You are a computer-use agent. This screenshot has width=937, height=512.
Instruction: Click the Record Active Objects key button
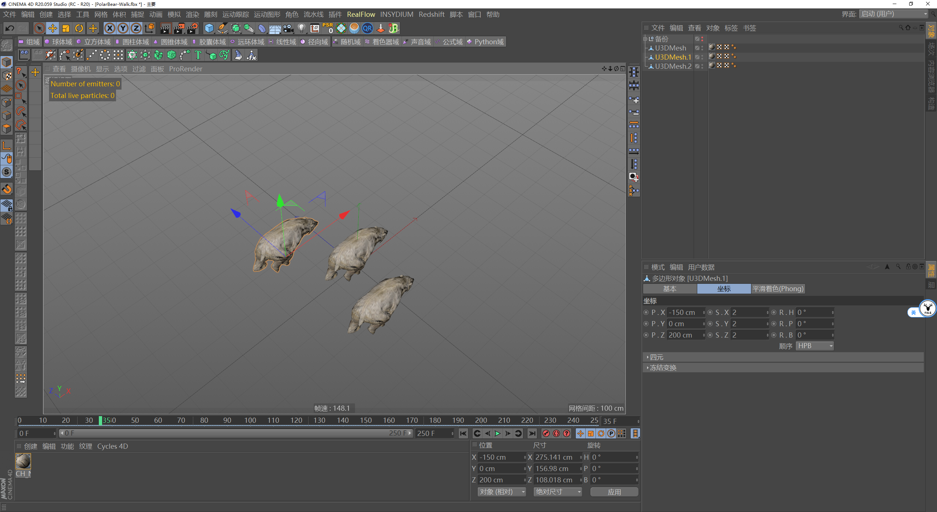[546, 433]
